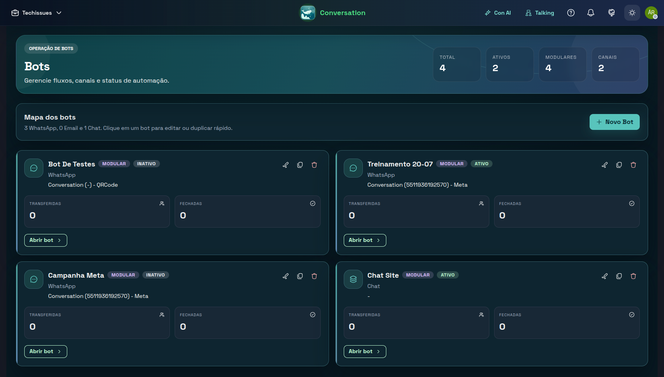664x377 pixels.
Task: Edit the Campanha Meta bot
Action: [x=286, y=276]
